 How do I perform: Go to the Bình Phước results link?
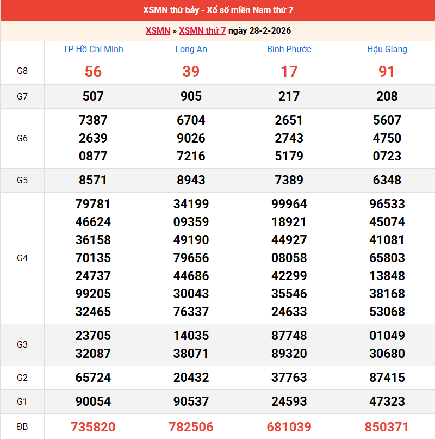[x=289, y=50]
